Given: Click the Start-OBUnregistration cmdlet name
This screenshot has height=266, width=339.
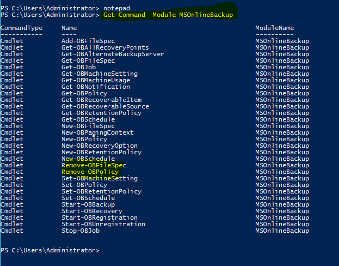Looking at the screenshot, I should click(103, 224).
